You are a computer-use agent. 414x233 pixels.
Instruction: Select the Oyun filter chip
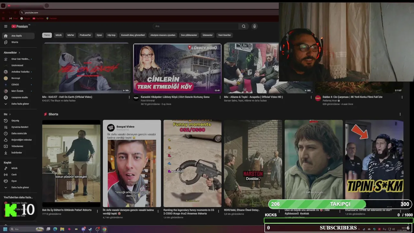99,35
